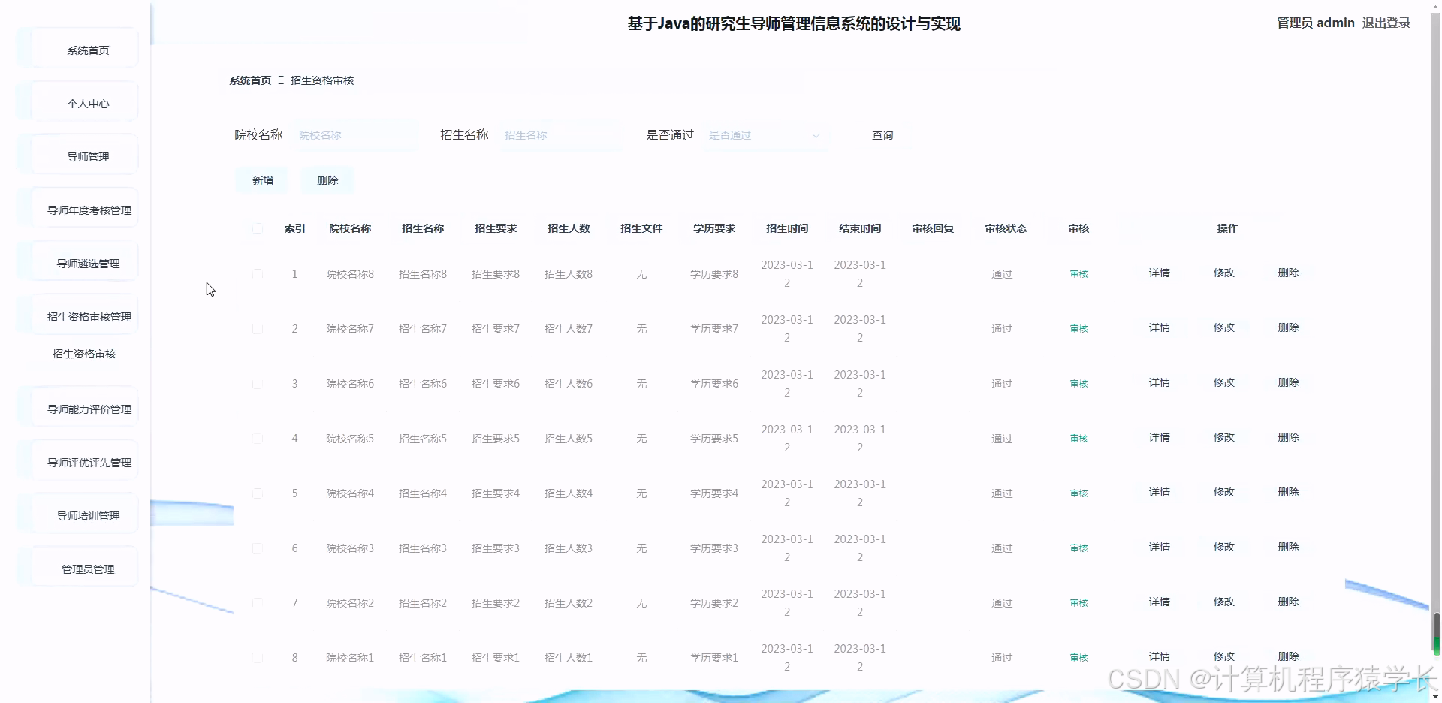
Task: Open the 个人中心 sidebar item
Action: 87,104
